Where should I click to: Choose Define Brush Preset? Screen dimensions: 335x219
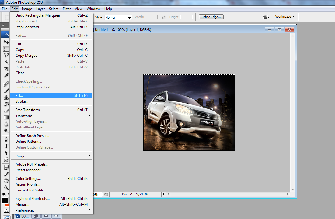(x=51, y=136)
